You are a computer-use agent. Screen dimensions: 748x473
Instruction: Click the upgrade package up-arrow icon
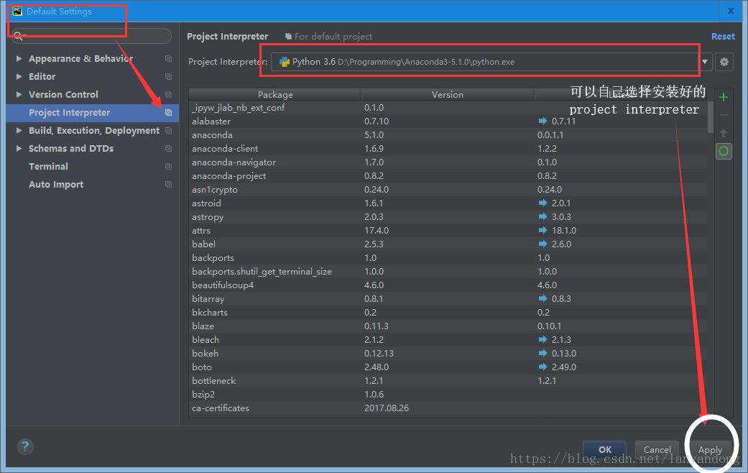point(723,133)
